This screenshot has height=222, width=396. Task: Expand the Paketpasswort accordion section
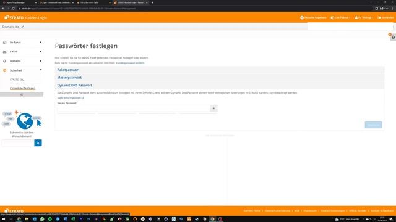pyautogui.click(x=220, y=70)
